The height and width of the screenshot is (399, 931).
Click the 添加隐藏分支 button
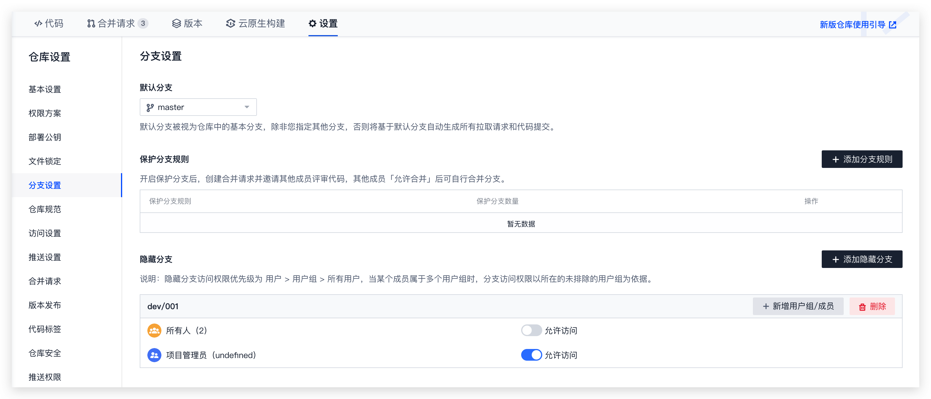[862, 259]
